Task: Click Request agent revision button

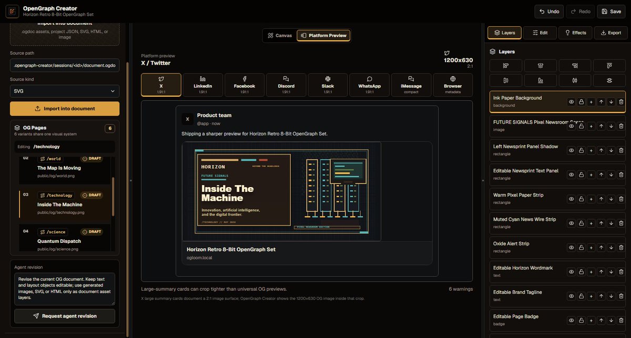Action: [x=65, y=316]
